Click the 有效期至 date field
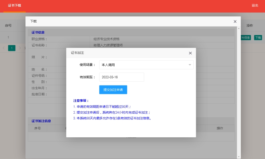 pyautogui.click(x=121, y=77)
